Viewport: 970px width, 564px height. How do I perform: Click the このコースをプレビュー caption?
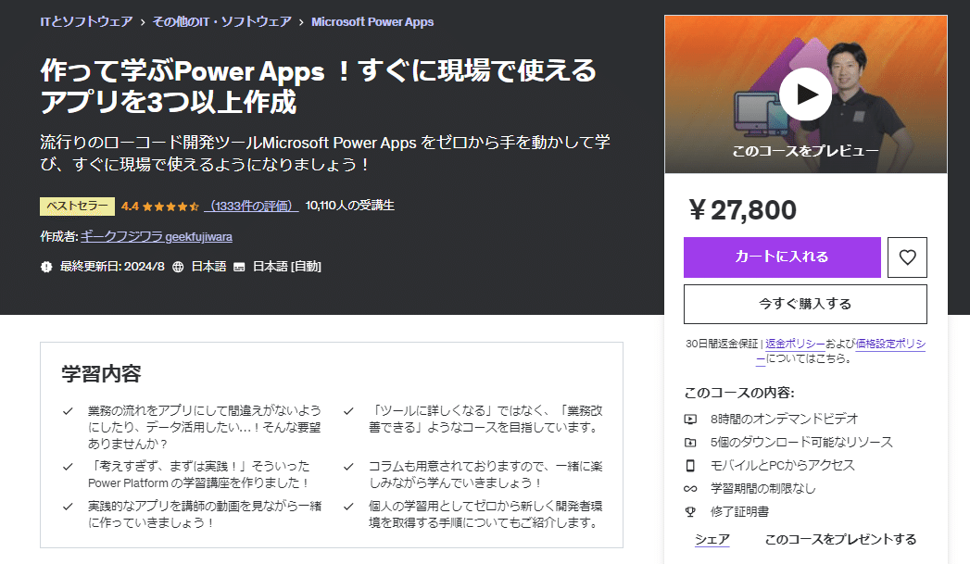coord(805,151)
